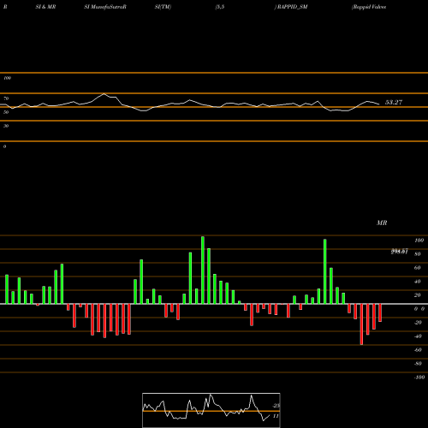Click the SI MunafaSutraR header text
428x428 pixels.
[105, 7]
